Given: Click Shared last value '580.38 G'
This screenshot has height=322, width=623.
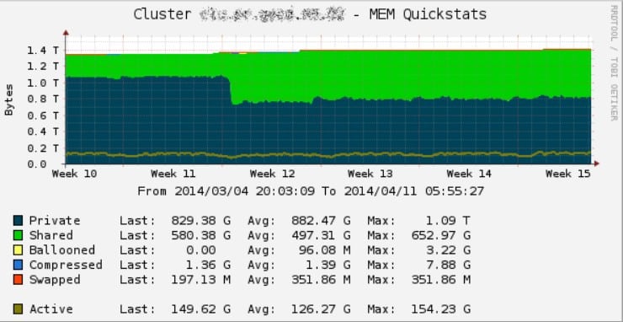Looking at the screenshot, I should coord(201,235).
